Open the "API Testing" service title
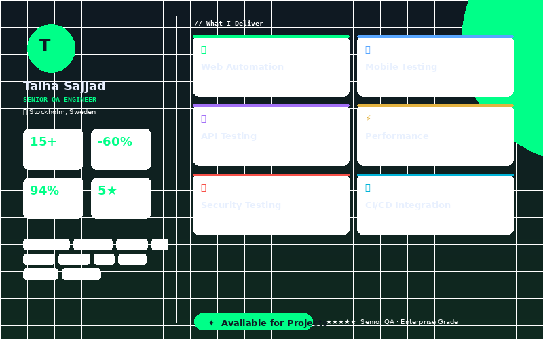 [229, 136]
